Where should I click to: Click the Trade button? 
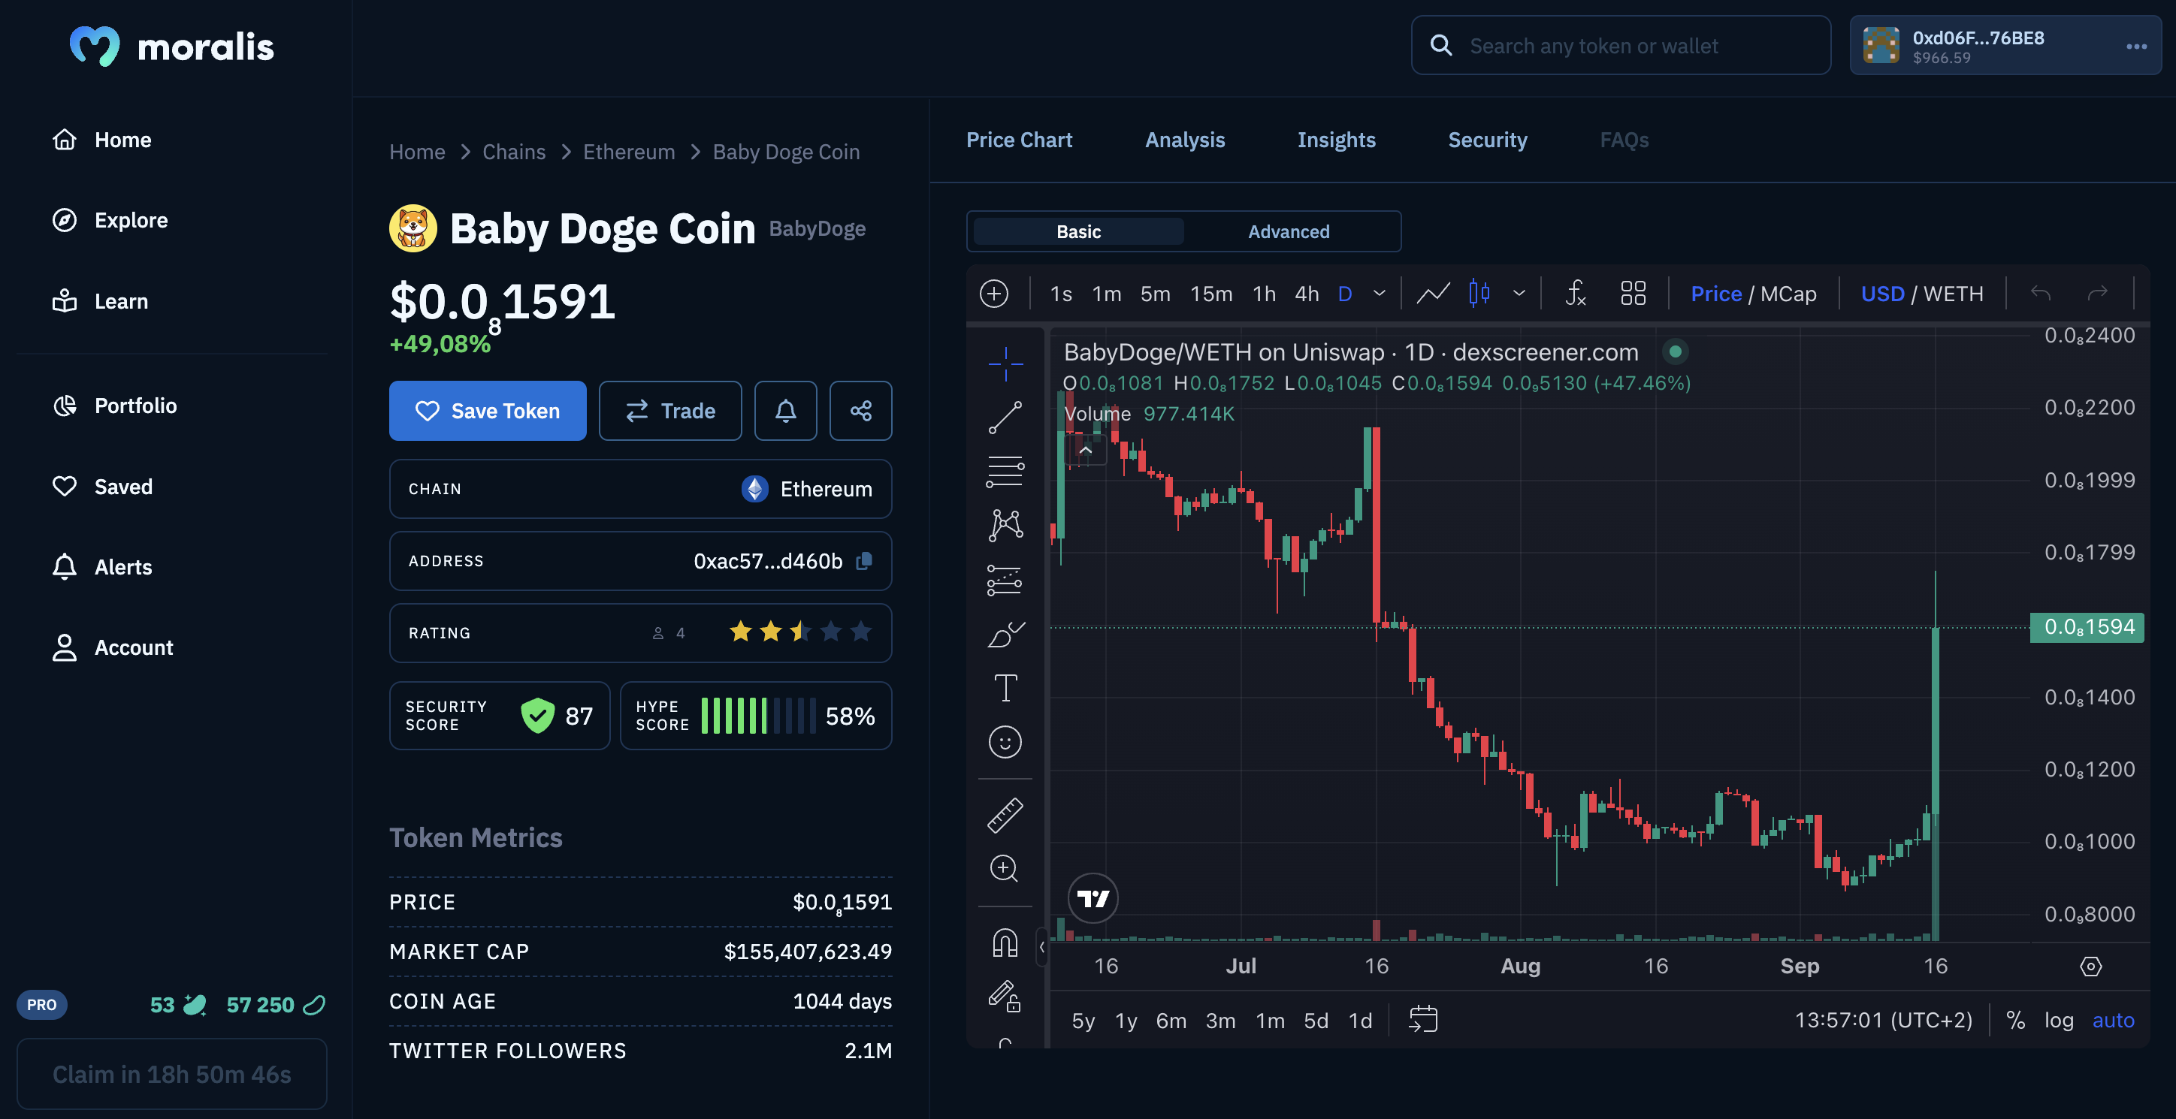pyautogui.click(x=670, y=412)
